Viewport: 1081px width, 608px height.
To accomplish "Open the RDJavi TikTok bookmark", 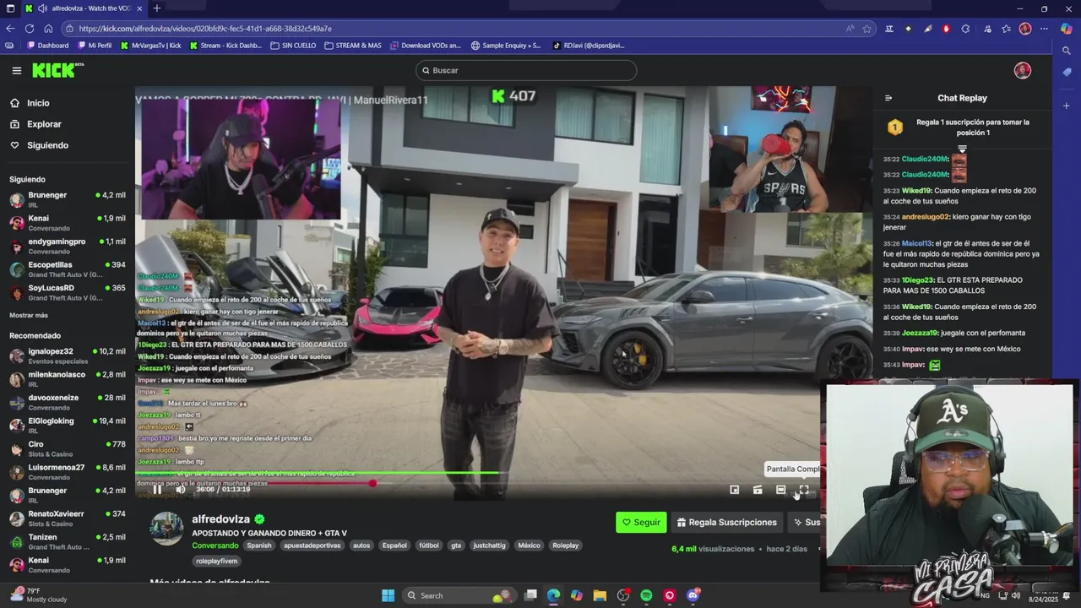I will [x=589, y=46].
